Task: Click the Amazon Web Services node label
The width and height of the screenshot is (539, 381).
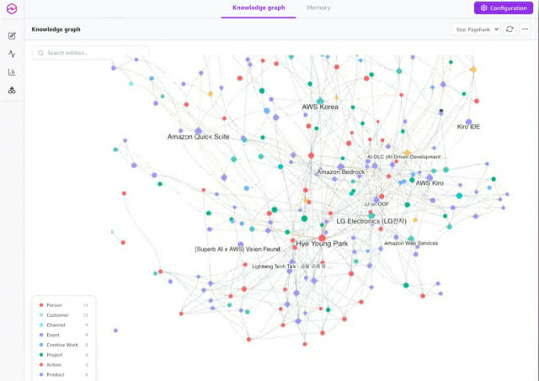Action: tap(411, 243)
